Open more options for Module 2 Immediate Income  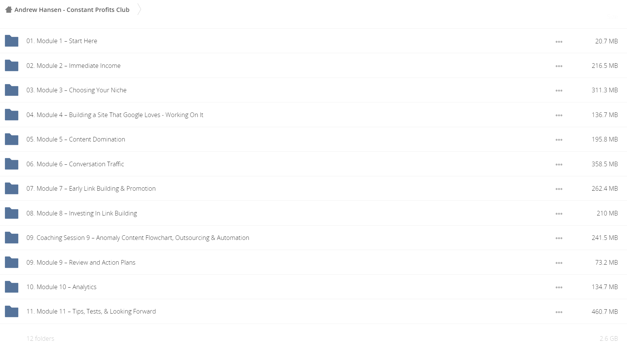point(559,66)
